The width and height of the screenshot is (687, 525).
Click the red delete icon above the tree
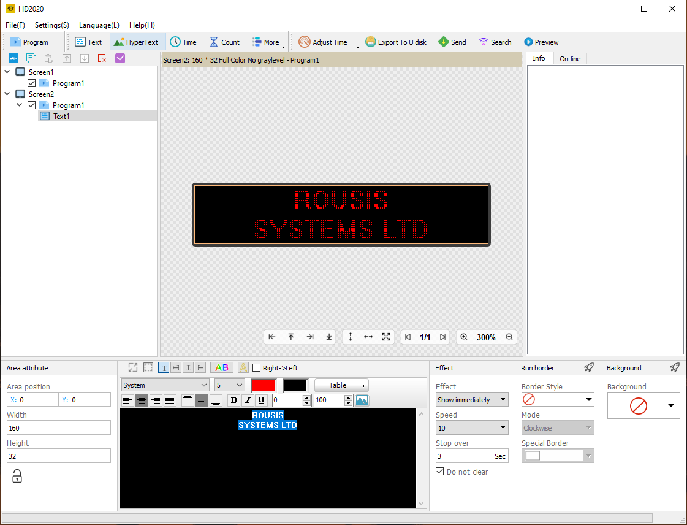click(102, 58)
